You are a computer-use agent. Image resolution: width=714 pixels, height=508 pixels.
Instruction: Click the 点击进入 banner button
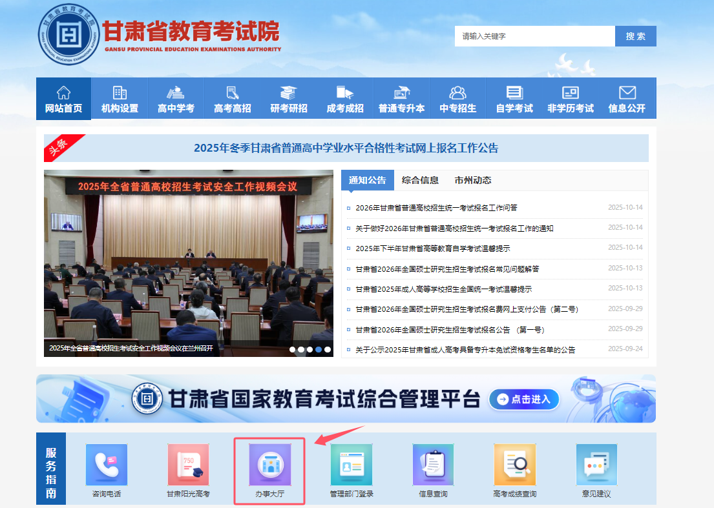tap(523, 400)
